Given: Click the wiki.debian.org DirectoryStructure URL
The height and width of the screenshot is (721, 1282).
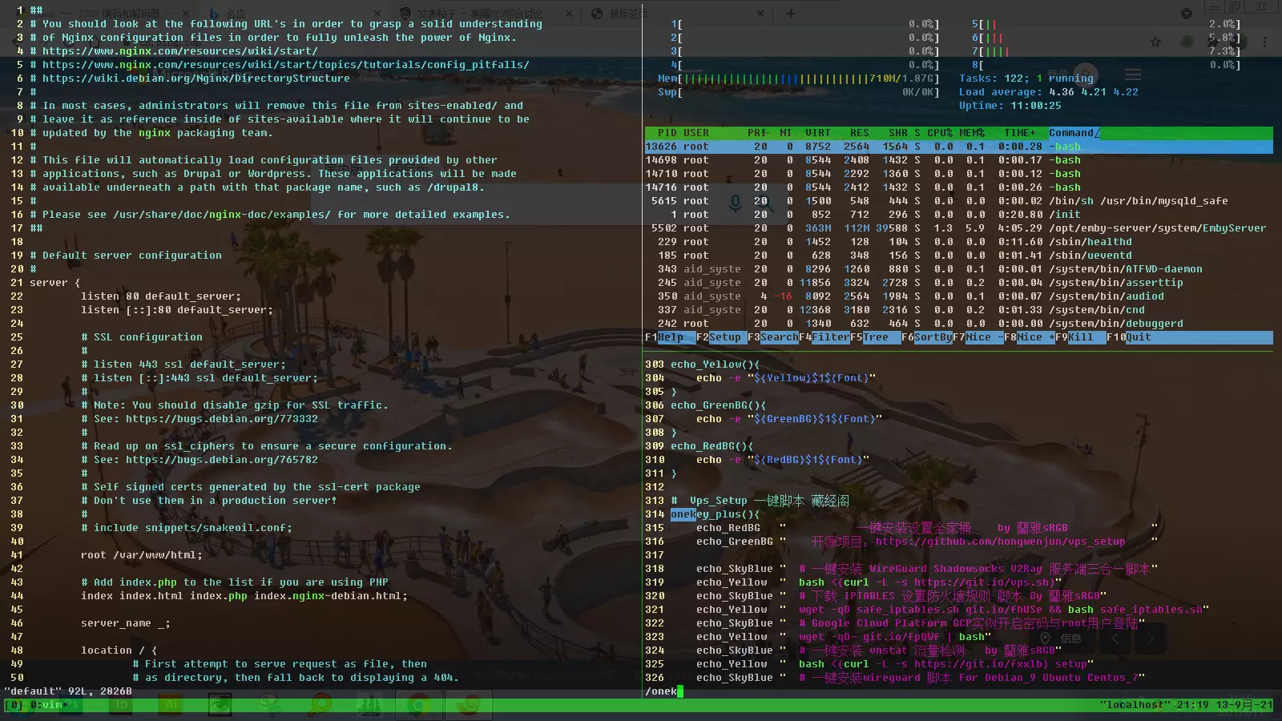Looking at the screenshot, I should 196,79.
